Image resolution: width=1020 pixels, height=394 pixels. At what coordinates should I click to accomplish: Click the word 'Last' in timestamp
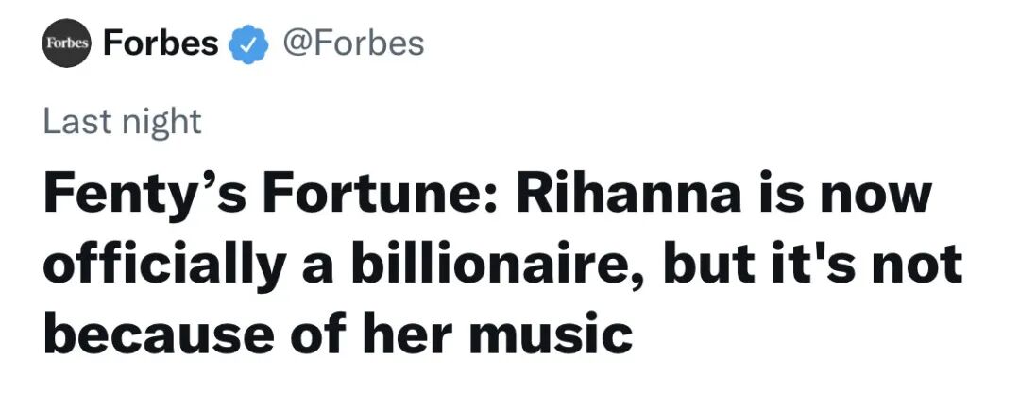pos(74,122)
